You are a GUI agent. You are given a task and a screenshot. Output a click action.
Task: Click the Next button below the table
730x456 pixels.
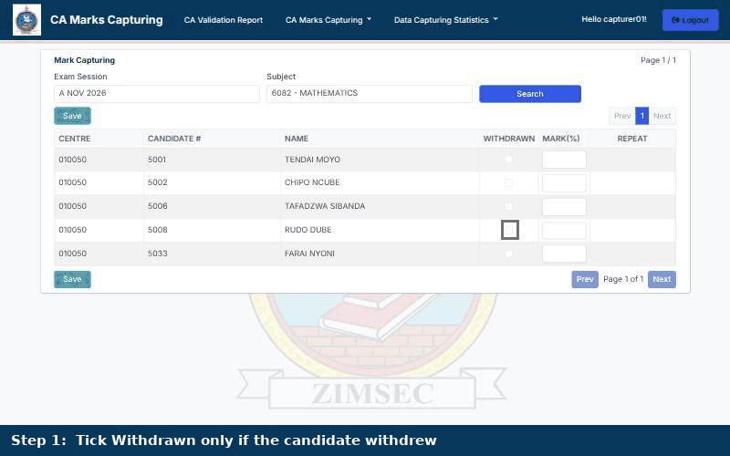[x=662, y=279]
